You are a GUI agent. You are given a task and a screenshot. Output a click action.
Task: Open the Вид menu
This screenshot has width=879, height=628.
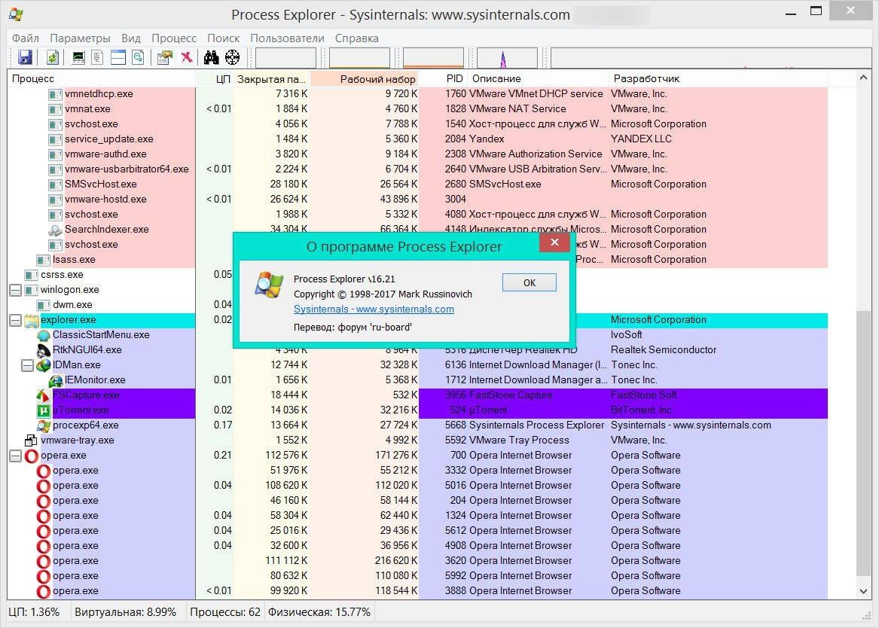[130, 38]
